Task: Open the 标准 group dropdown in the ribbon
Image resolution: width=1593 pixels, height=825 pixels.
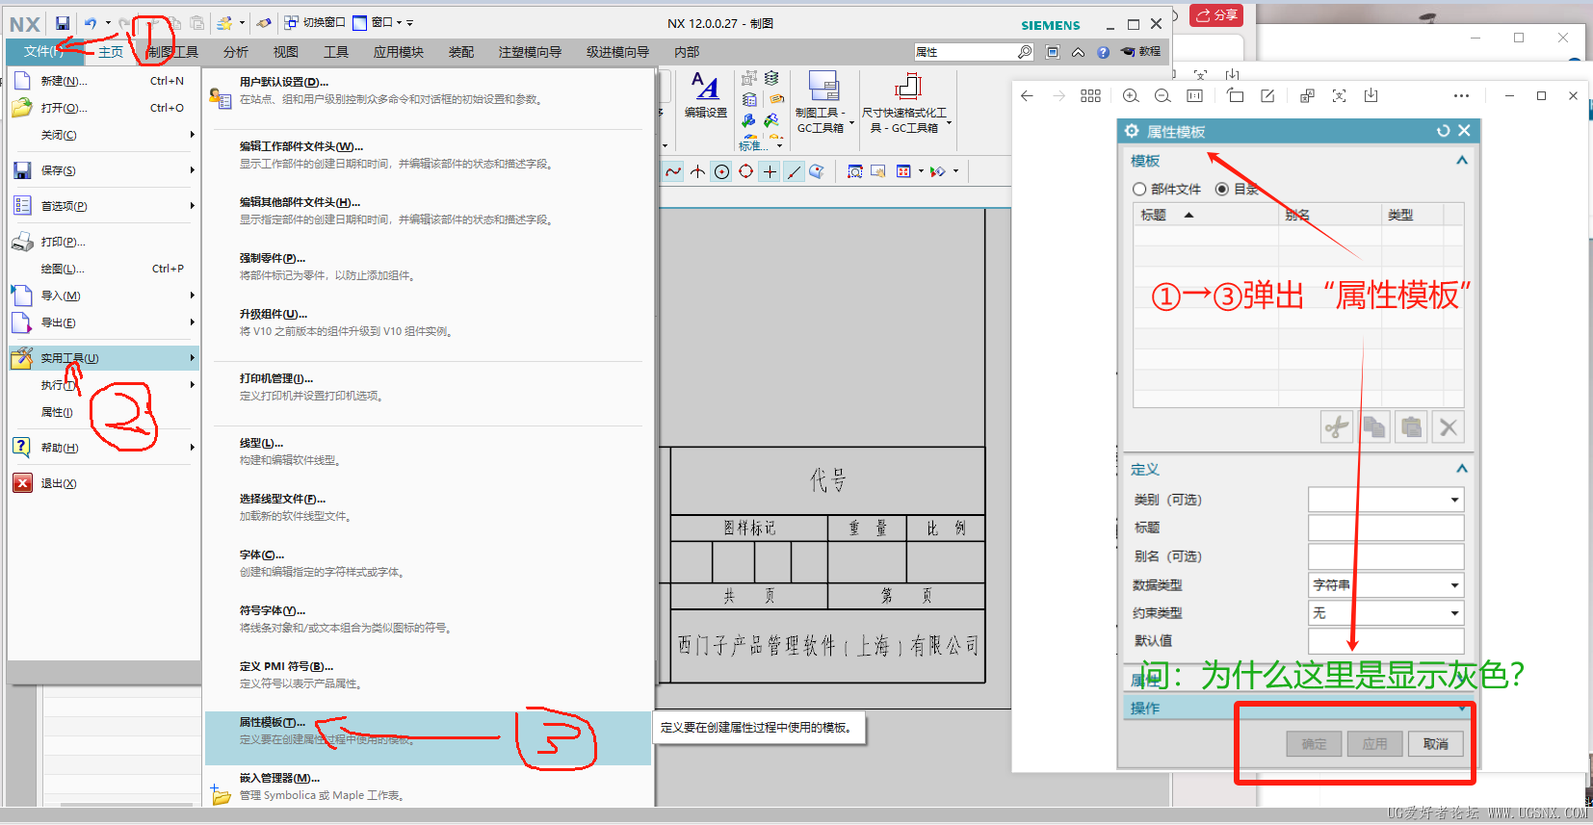Action: point(779,146)
